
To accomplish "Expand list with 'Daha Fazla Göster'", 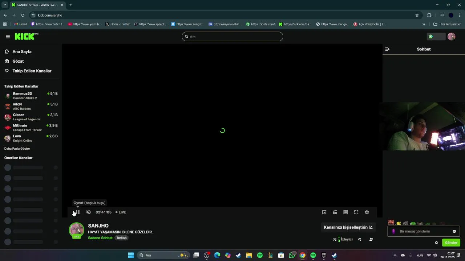I will pyautogui.click(x=17, y=149).
